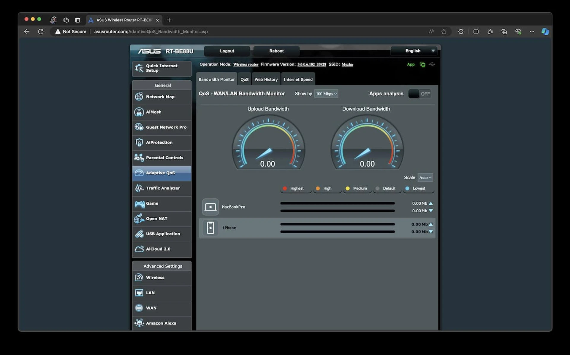Viewport: 570px width, 355px height.
Task: Open the LAN settings icon
Action: point(139,293)
